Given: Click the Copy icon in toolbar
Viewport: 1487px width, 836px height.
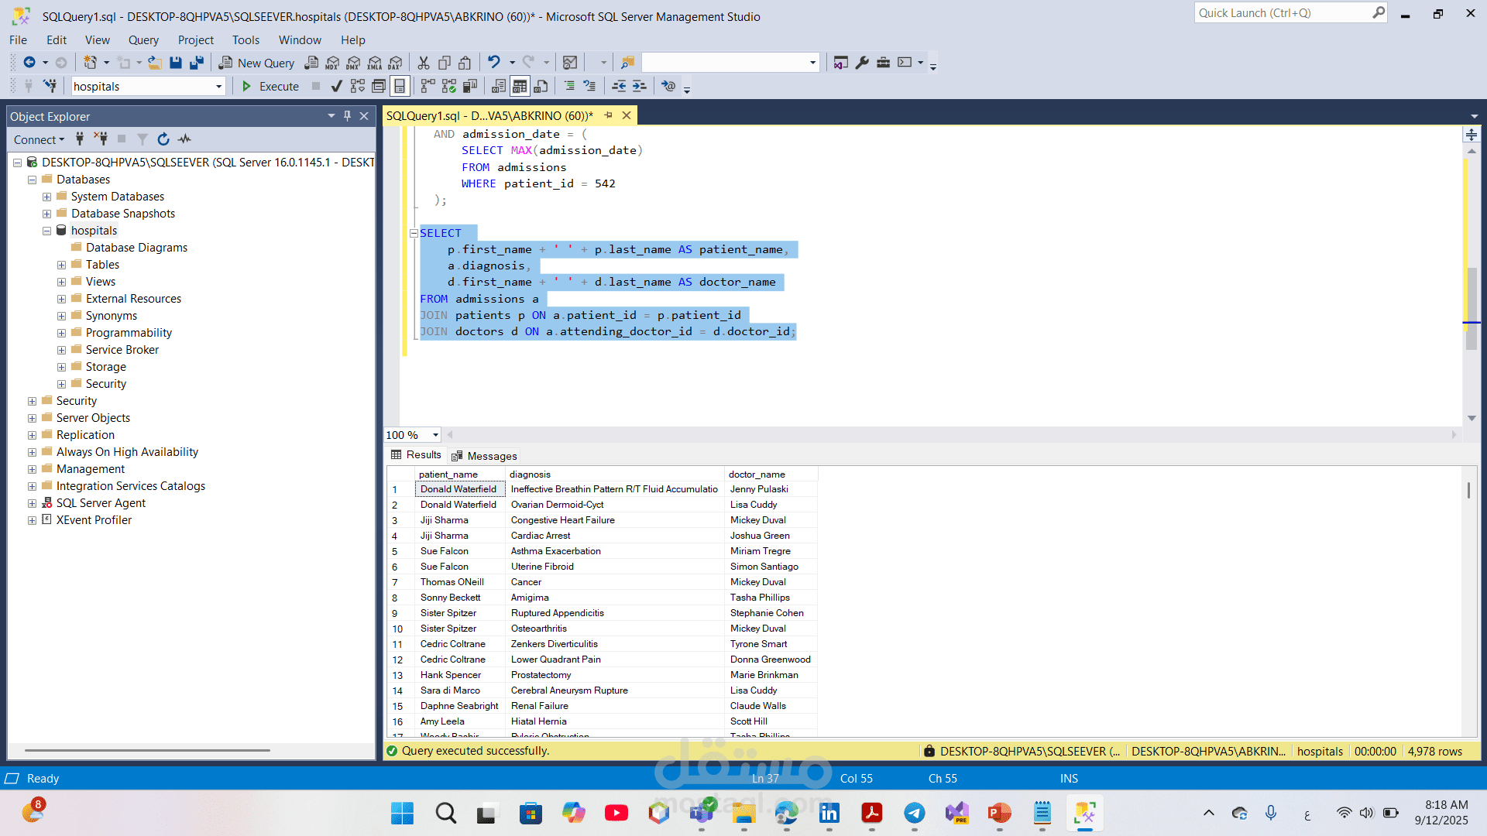Looking at the screenshot, I should point(445,63).
